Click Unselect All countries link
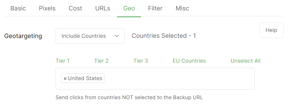 245,61
